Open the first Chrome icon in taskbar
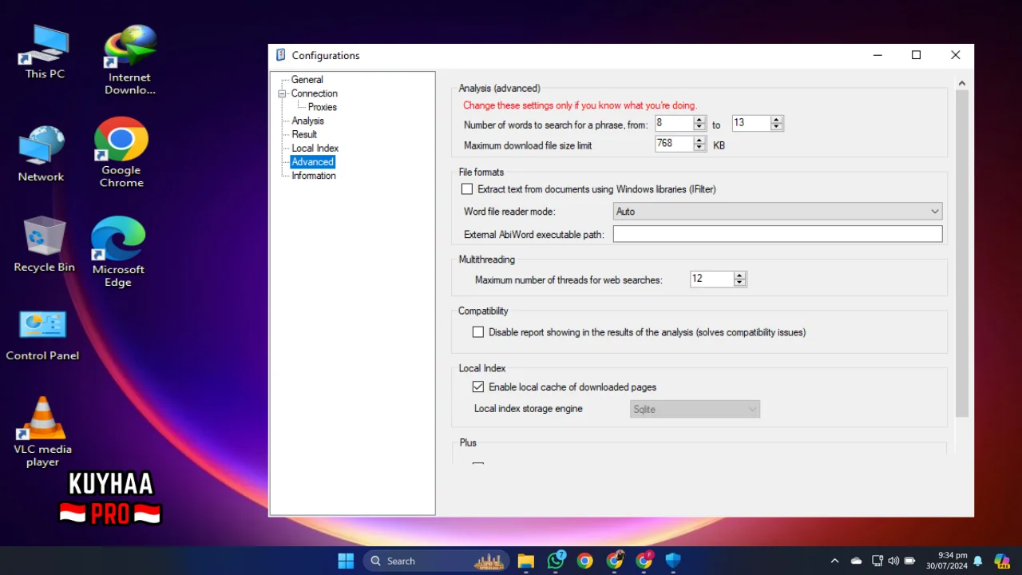Viewport: 1022px width, 575px height. (x=585, y=561)
